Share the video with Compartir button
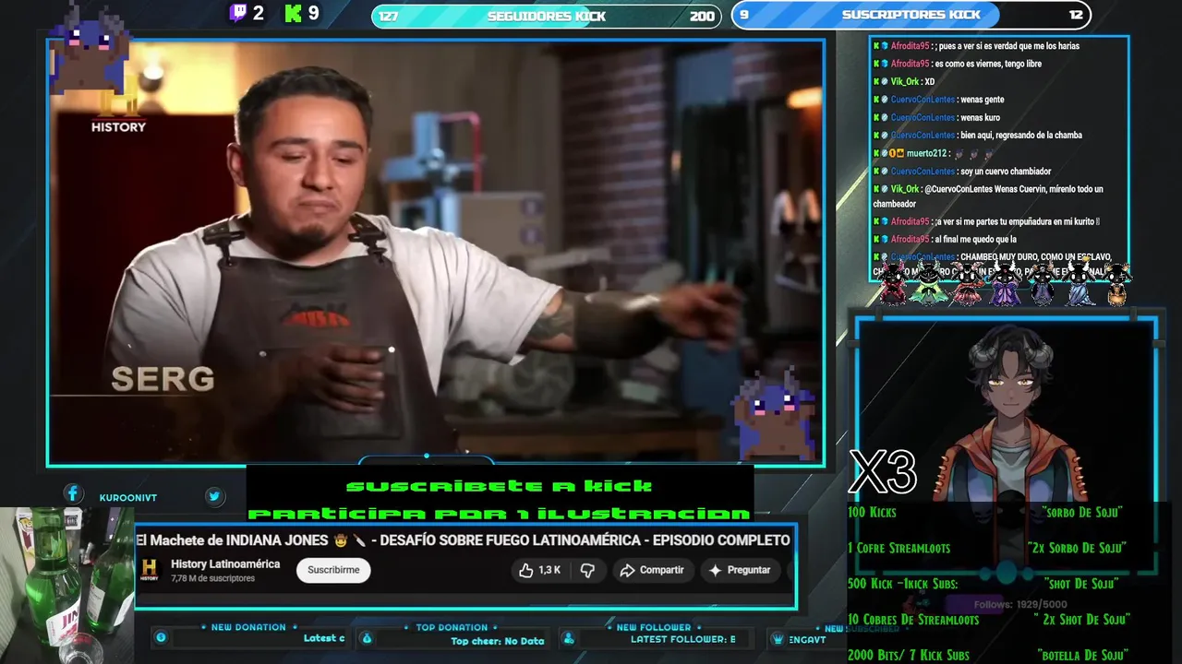This screenshot has width=1182, height=664. point(652,570)
